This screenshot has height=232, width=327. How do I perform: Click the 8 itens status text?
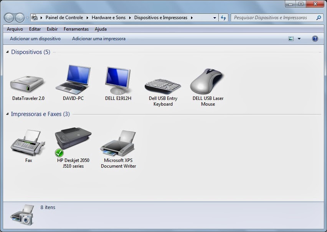[x=48, y=207]
